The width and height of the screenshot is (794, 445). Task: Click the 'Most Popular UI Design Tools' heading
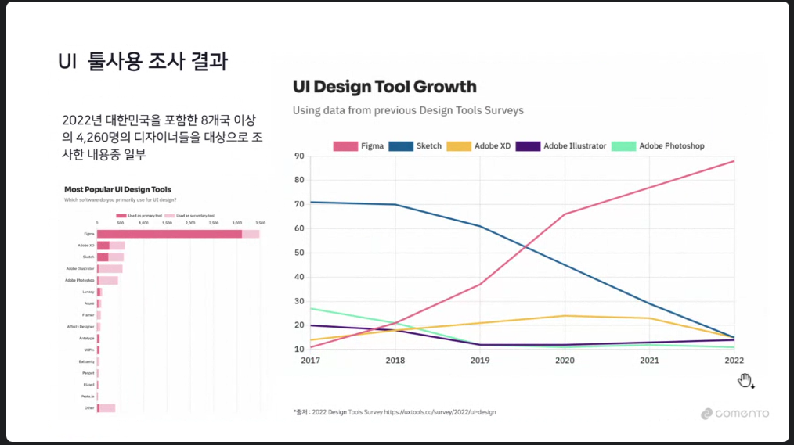117,189
